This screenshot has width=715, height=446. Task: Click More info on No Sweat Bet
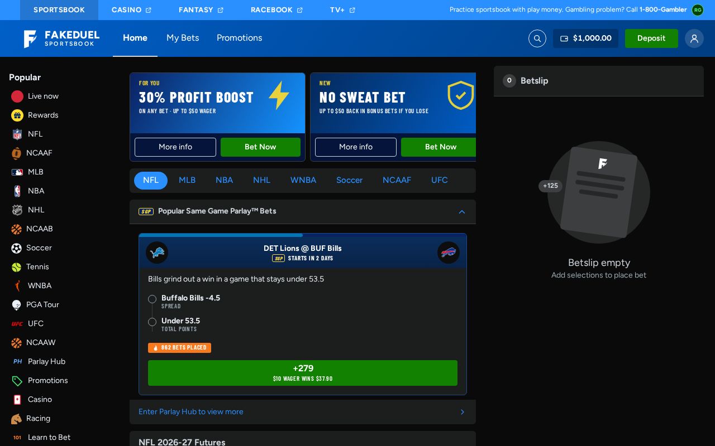tap(356, 147)
